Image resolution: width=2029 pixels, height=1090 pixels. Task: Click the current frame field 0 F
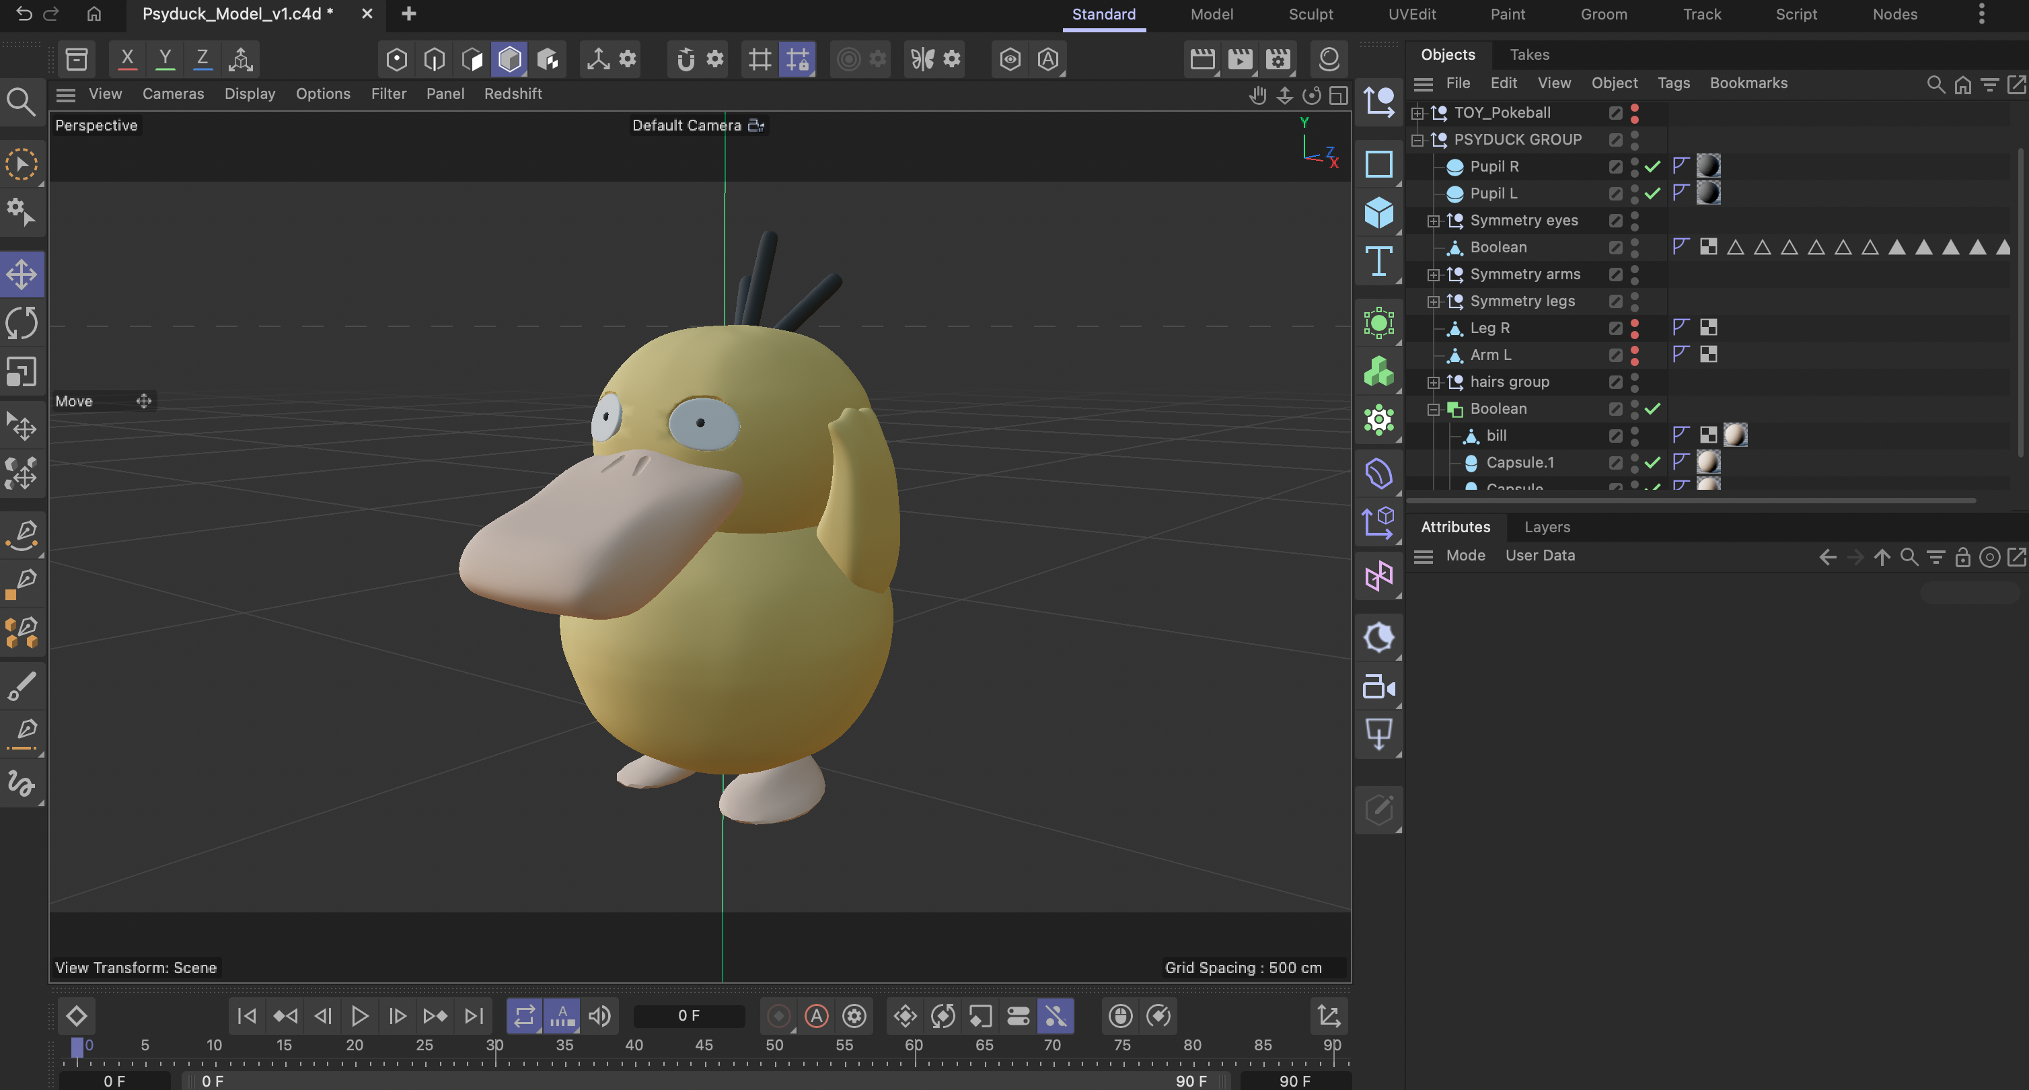(688, 1016)
